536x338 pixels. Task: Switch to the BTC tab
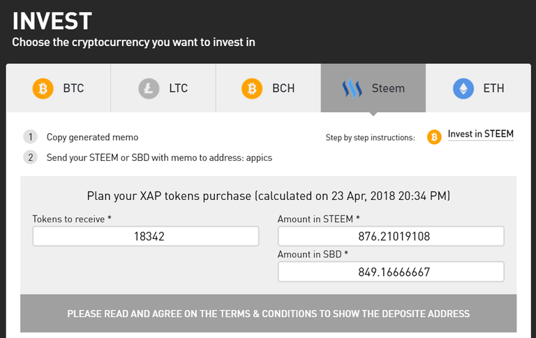(59, 89)
